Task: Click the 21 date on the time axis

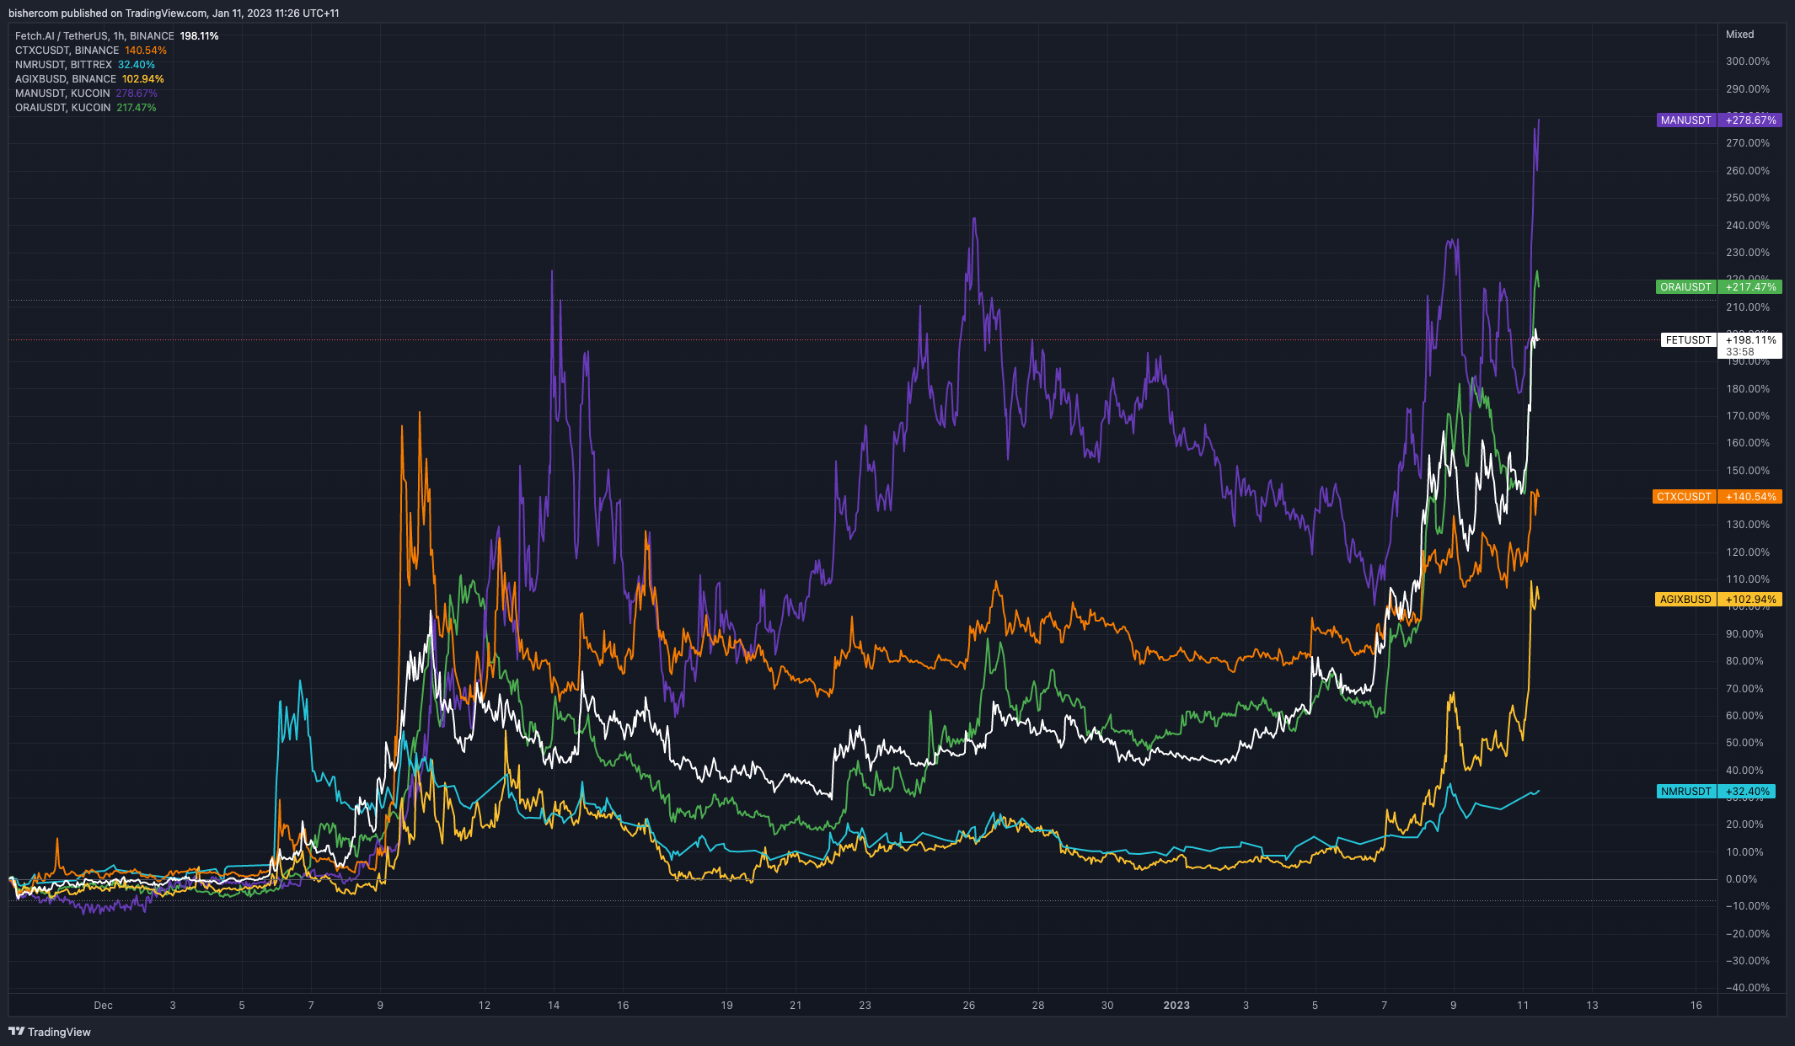Action: point(796,1006)
